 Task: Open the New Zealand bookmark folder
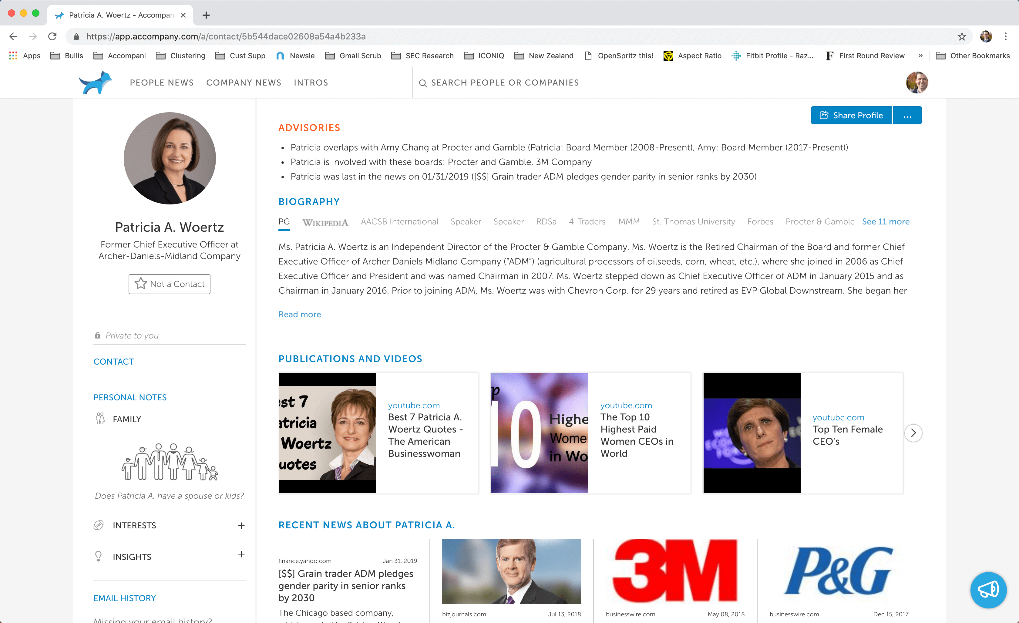coord(544,56)
